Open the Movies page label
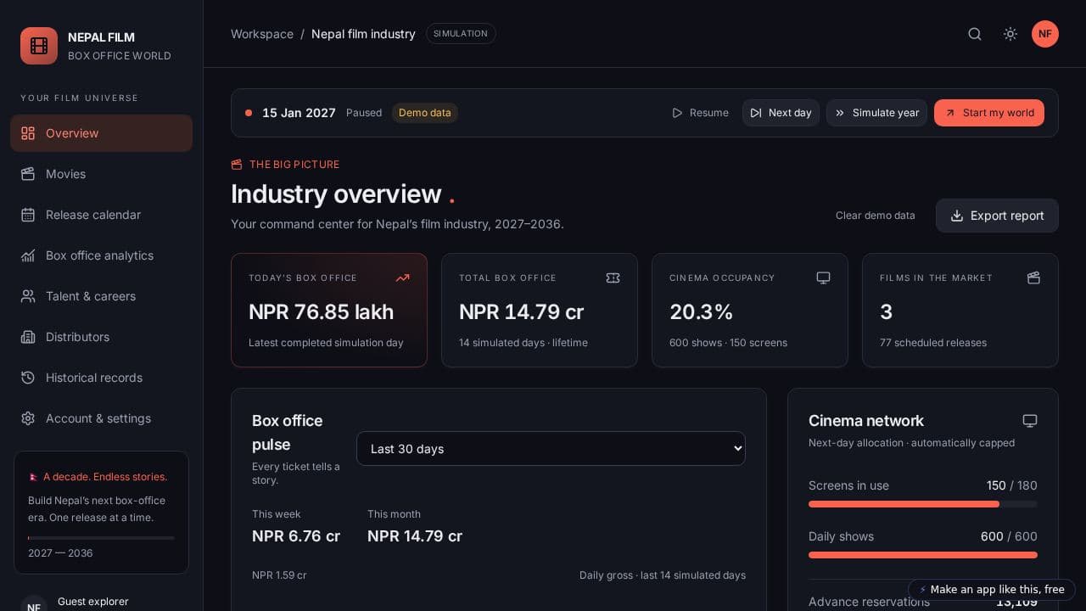The width and height of the screenshot is (1086, 611). point(65,174)
